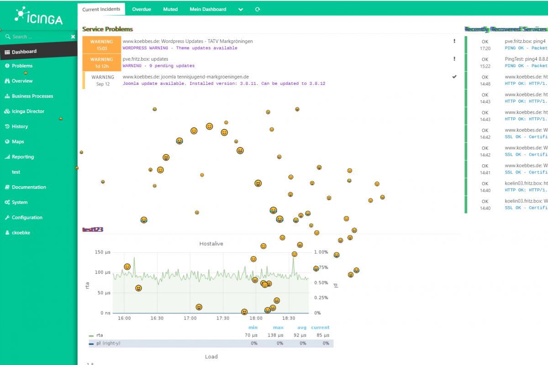Screen dimensions: 548x365
Task: Open Icinga Director via its cubes icon
Action: point(7,111)
